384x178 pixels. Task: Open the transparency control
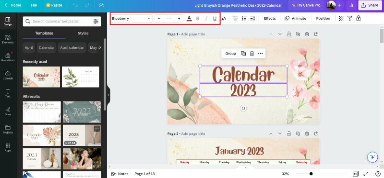pyautogui.click(x=341, y=18)
